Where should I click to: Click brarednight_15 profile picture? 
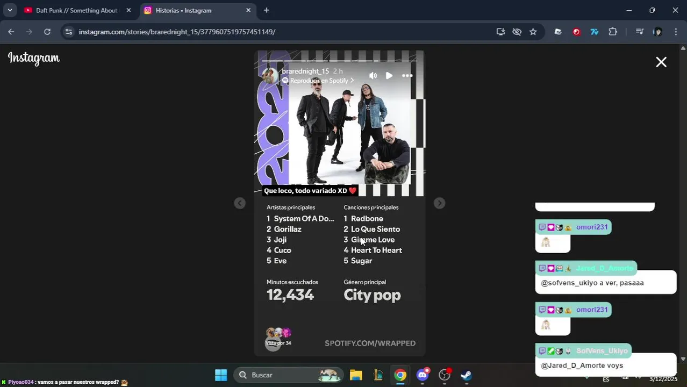tap(270, 76)
